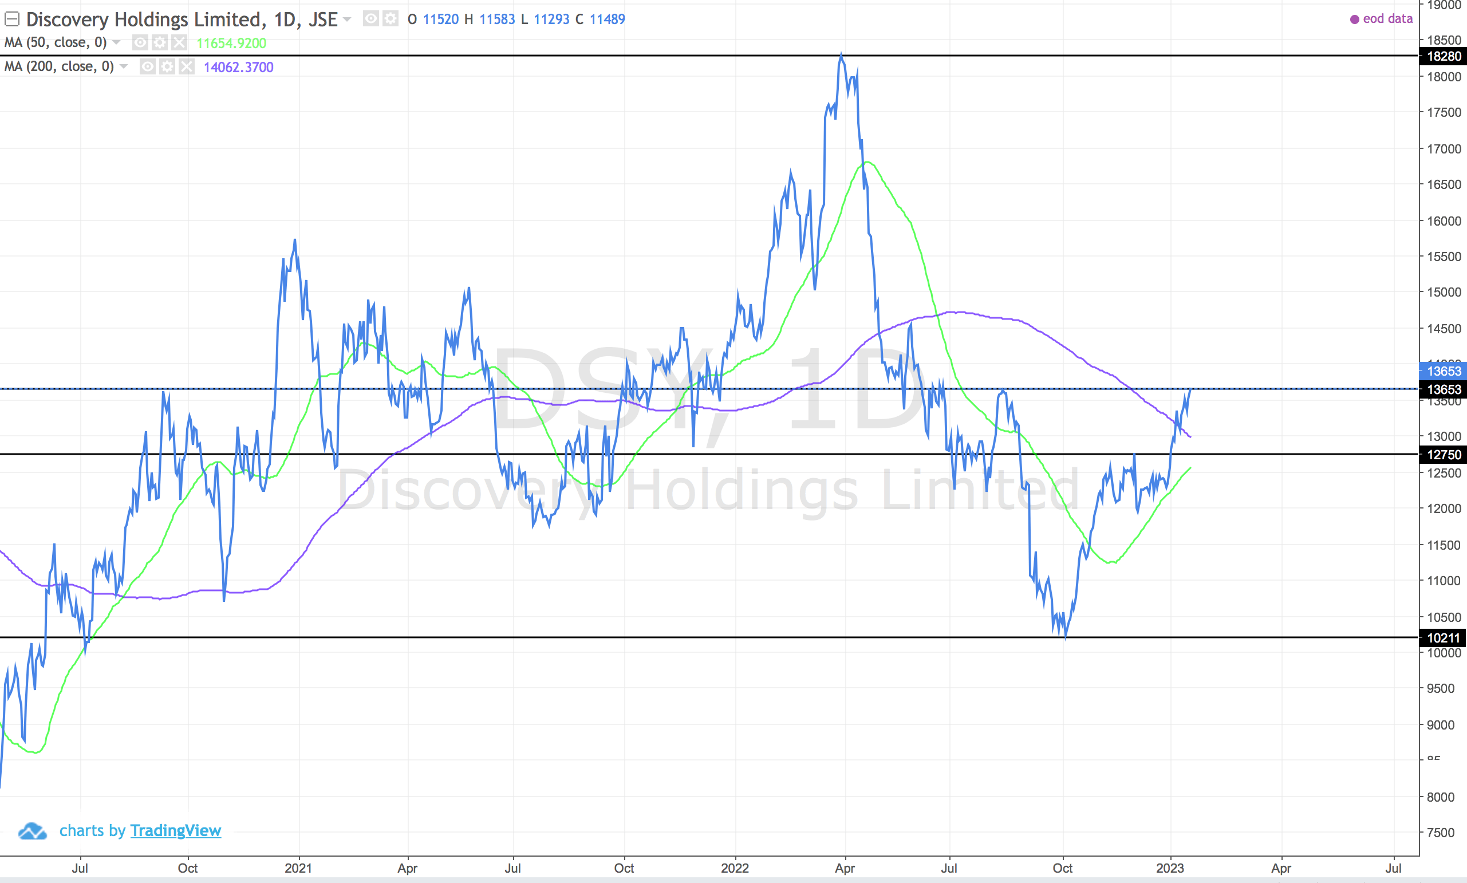This screenshot has height=883, width=1467.
Task: Click the MA 50 value 11654.9200
Action: [231, 43]
